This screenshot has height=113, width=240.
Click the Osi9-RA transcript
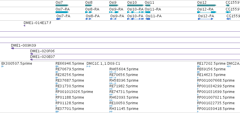tap(114, 12)
